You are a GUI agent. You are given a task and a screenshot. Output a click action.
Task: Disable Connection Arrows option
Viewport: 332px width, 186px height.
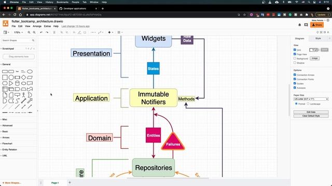point(295,74)
